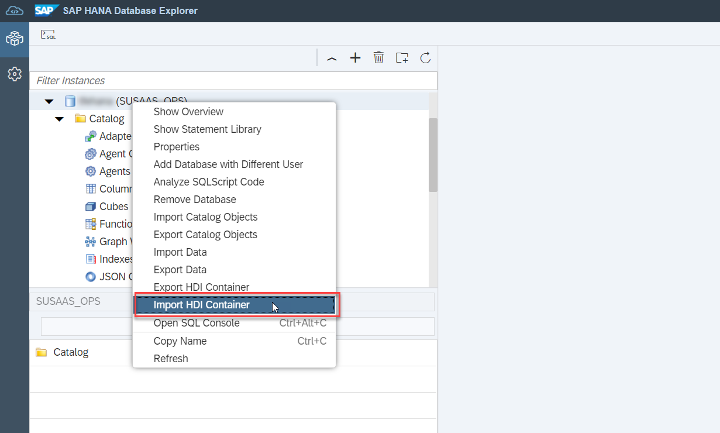Collapse the Catalog tree node
Screen dimensions: 720x433
coord(59,119)
